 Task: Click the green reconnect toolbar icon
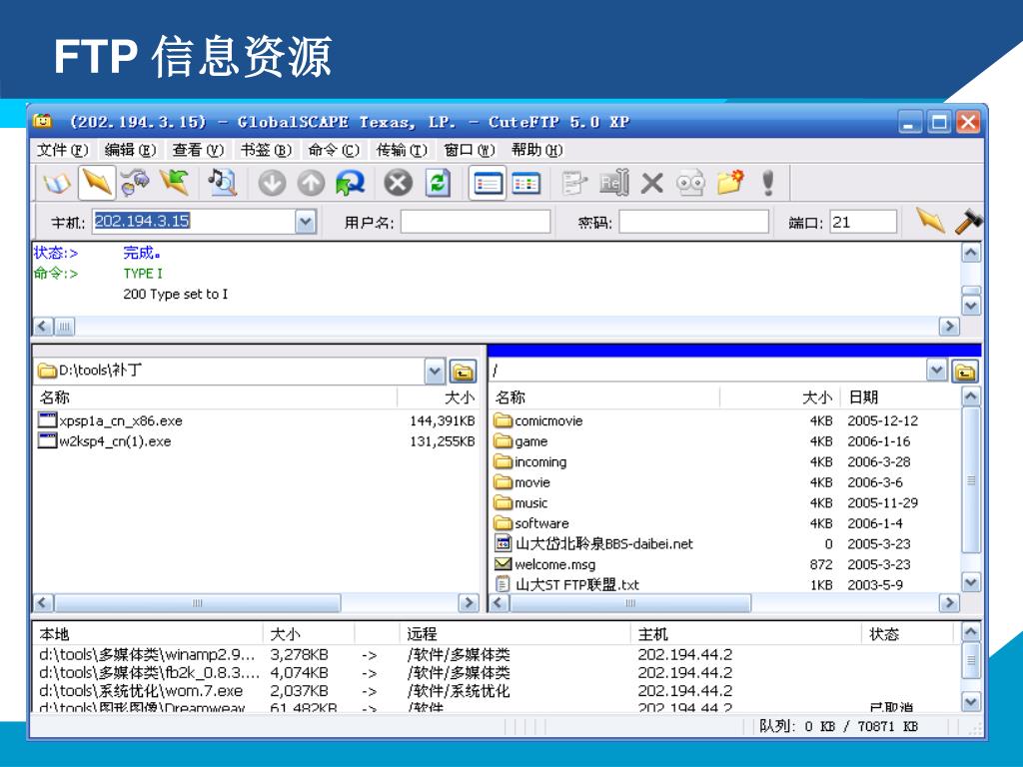174,183
